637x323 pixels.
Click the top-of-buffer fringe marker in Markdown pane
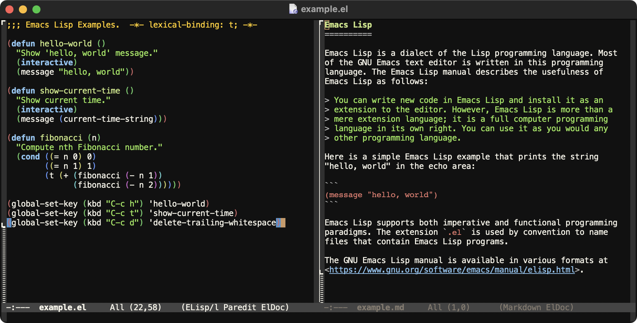[321, 23]
